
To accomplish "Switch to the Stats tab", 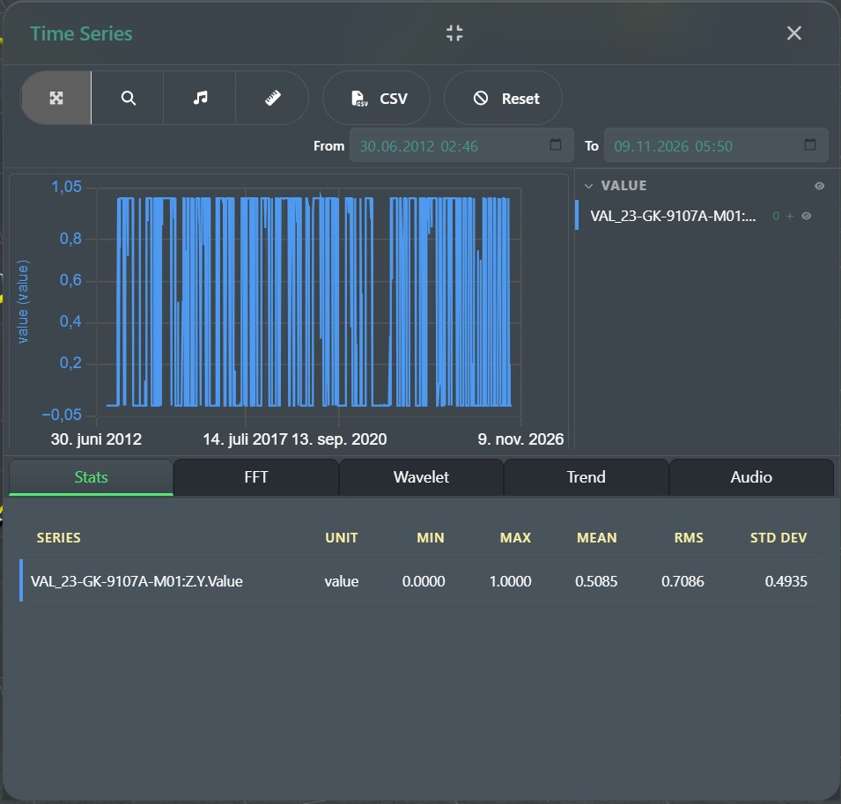I will (92, 476).
